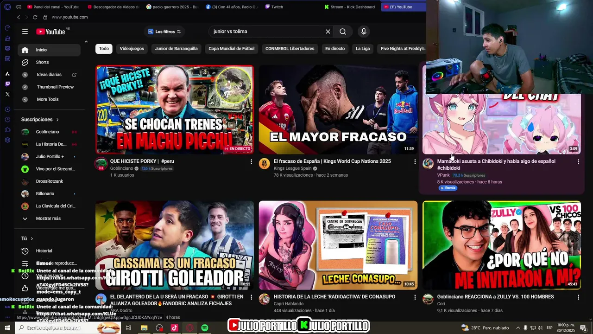
Task: Open more options for QUE HICISTE PORKY video
Action: pyautogui.click(x=252, y=161)
